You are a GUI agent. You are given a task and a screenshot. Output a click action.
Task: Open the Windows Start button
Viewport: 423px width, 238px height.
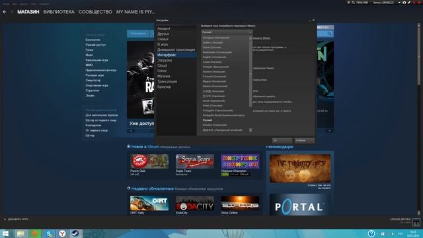[5, 233]
